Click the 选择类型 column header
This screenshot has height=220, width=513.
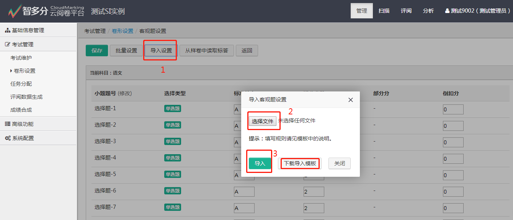[175, 93]
